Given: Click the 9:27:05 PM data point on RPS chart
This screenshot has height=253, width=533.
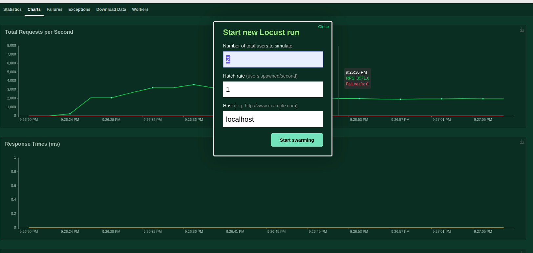Looking at the screenshot, I should 483,99.
